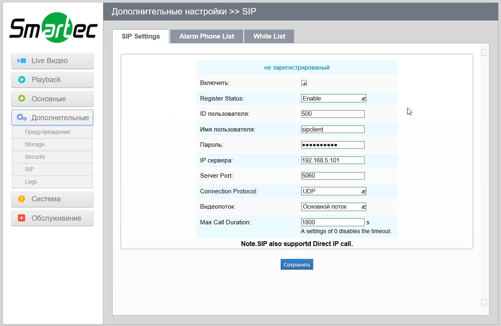This screenshot has width=501, height=326.
Task: Click the red plus icon for Обслуживание
Action: [22, 218]
